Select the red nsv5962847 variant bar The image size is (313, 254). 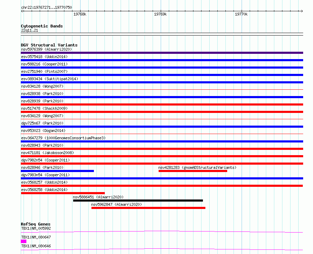click(x=148, y=208)
